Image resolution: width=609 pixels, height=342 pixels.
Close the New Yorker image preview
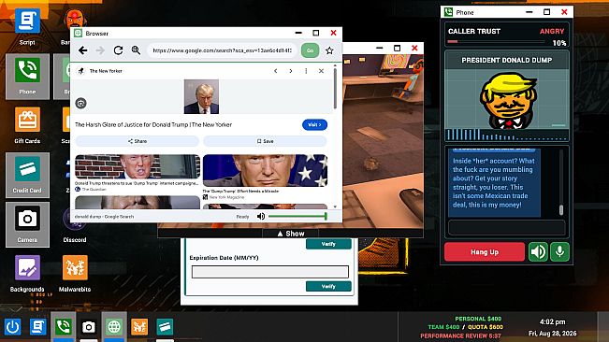click(x=321, y=71)
